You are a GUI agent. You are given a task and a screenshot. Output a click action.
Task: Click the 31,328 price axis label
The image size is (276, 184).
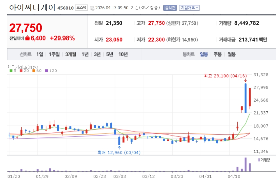261,75
